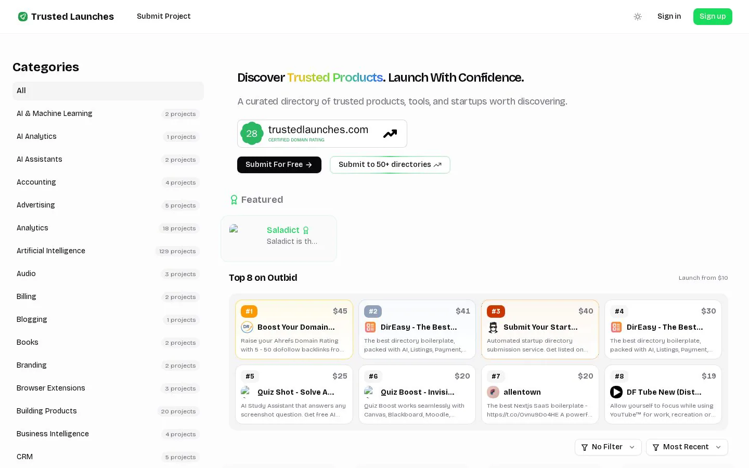Click the #3 rank badge
The width and height of the screenshot is (749, 468).
click(496, 311)
